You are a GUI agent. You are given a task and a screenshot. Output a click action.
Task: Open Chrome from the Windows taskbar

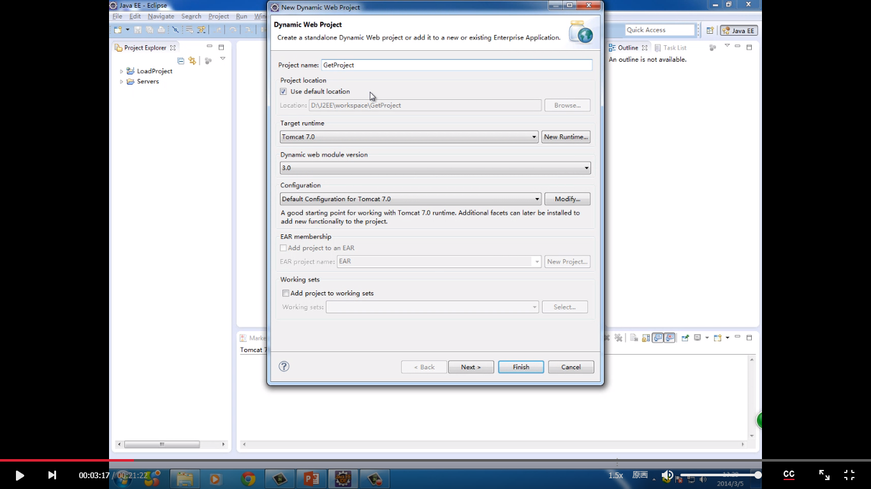pyautogui.click(x=249, y=479)
